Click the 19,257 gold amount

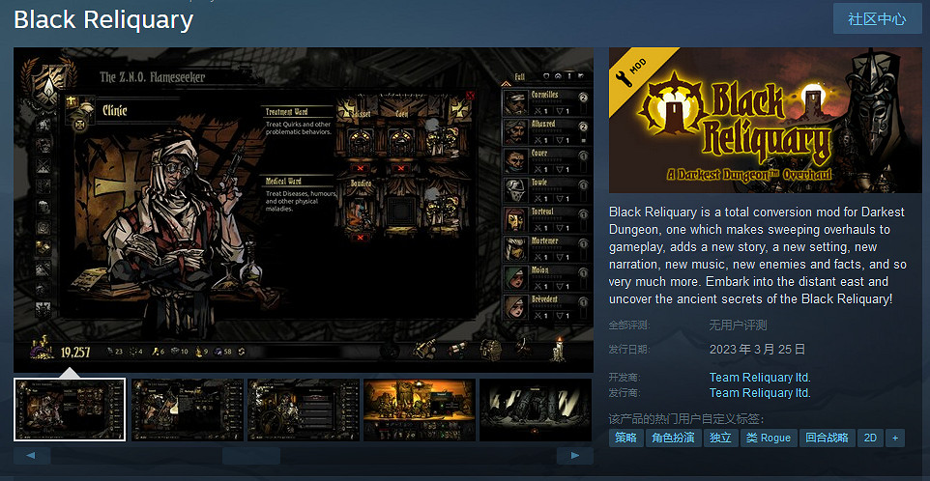pos(75,354)
